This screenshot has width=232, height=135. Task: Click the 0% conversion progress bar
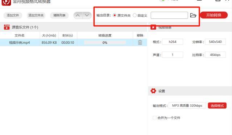[x=105, y=43]
